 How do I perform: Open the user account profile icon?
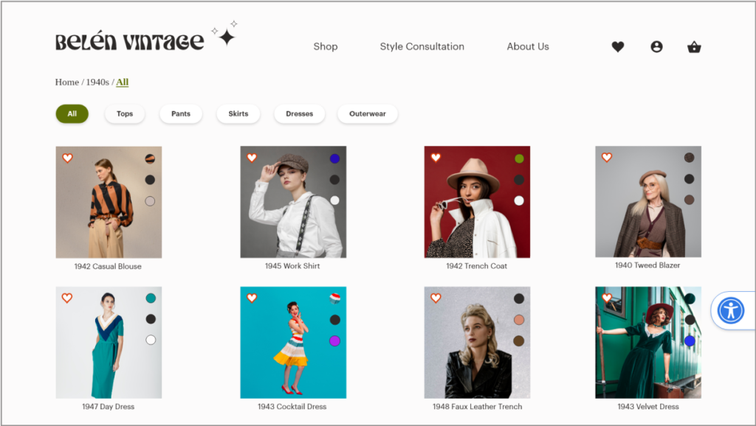coord(656,46)
